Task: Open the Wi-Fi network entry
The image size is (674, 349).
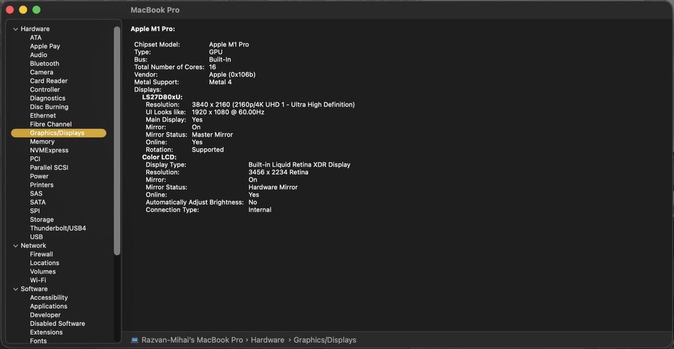Action: [38, 280]
